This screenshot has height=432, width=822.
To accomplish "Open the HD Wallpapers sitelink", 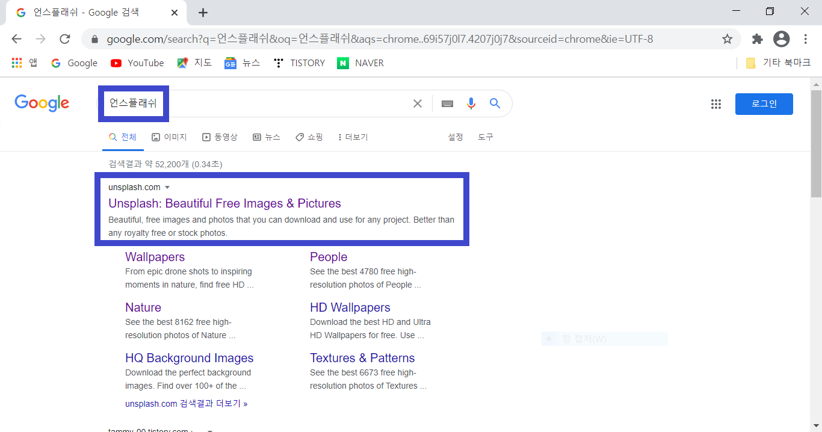I will [350, 307].
